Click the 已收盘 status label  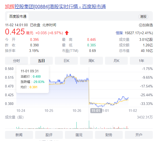pyautogui.click(x=35, y=25)
